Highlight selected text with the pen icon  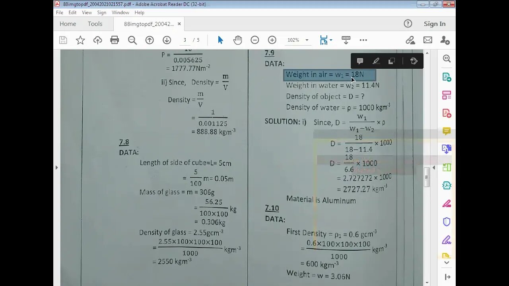click(x=376, y=61)
